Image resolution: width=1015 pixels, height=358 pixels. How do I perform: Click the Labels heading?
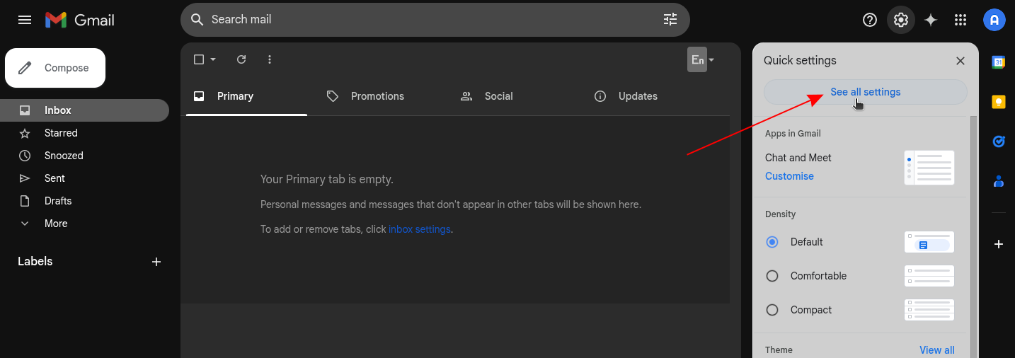coord(35,262)
